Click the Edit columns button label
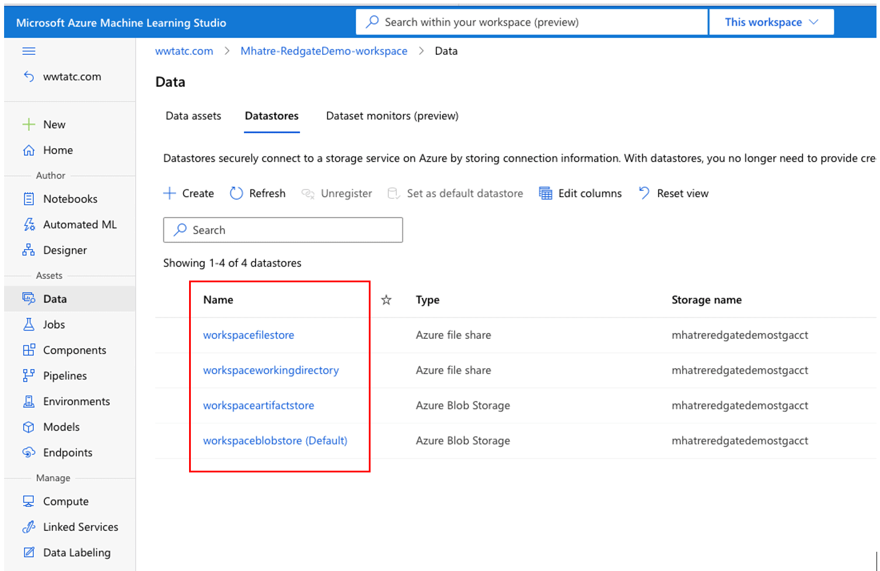This screenshot has width=880, height=571. point(590,193)
